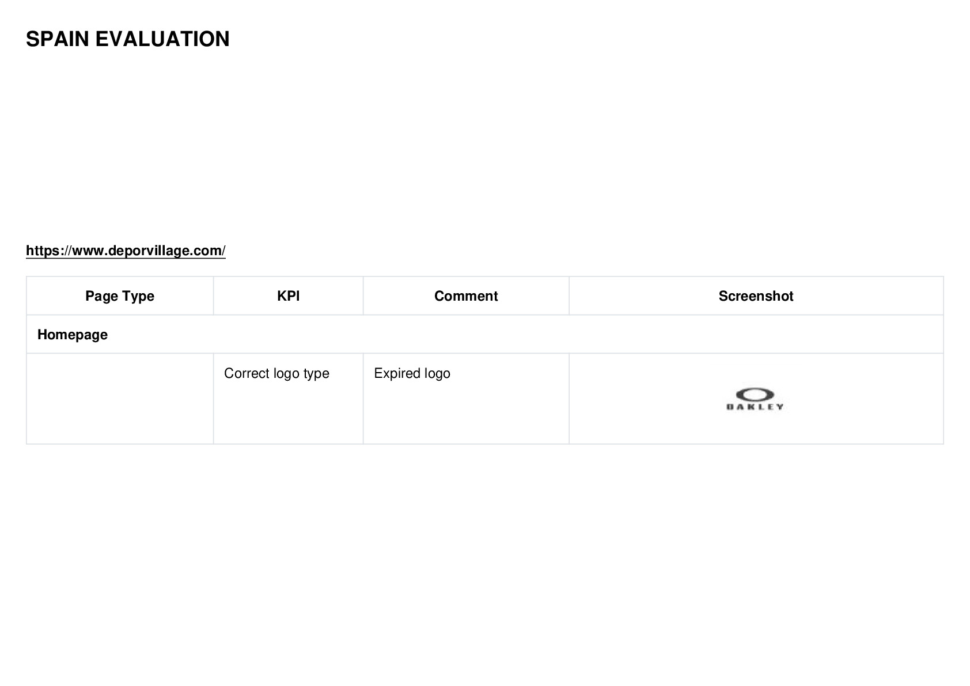Open the deporvillage.com hyperlink
Viewport: 970px width, 686px height.
tap(126, 251)
